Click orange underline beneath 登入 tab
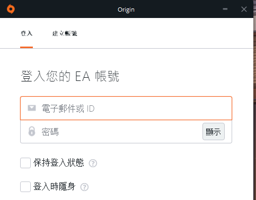 click(x=27, y=47)
